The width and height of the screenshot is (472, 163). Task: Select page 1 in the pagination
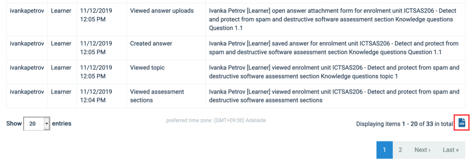[x=384, y=150]
